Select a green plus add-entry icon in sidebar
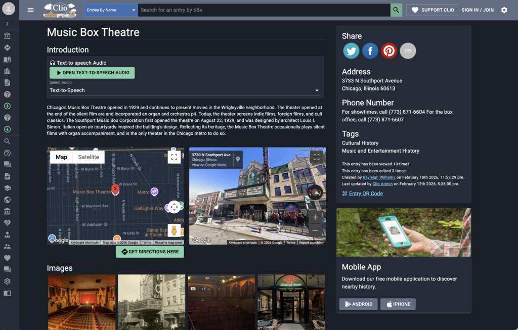The image size is (518, 330). (x=7, y=106)
